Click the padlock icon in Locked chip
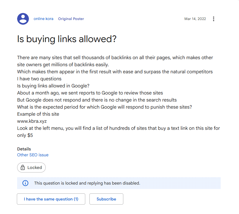 [22, 167]
